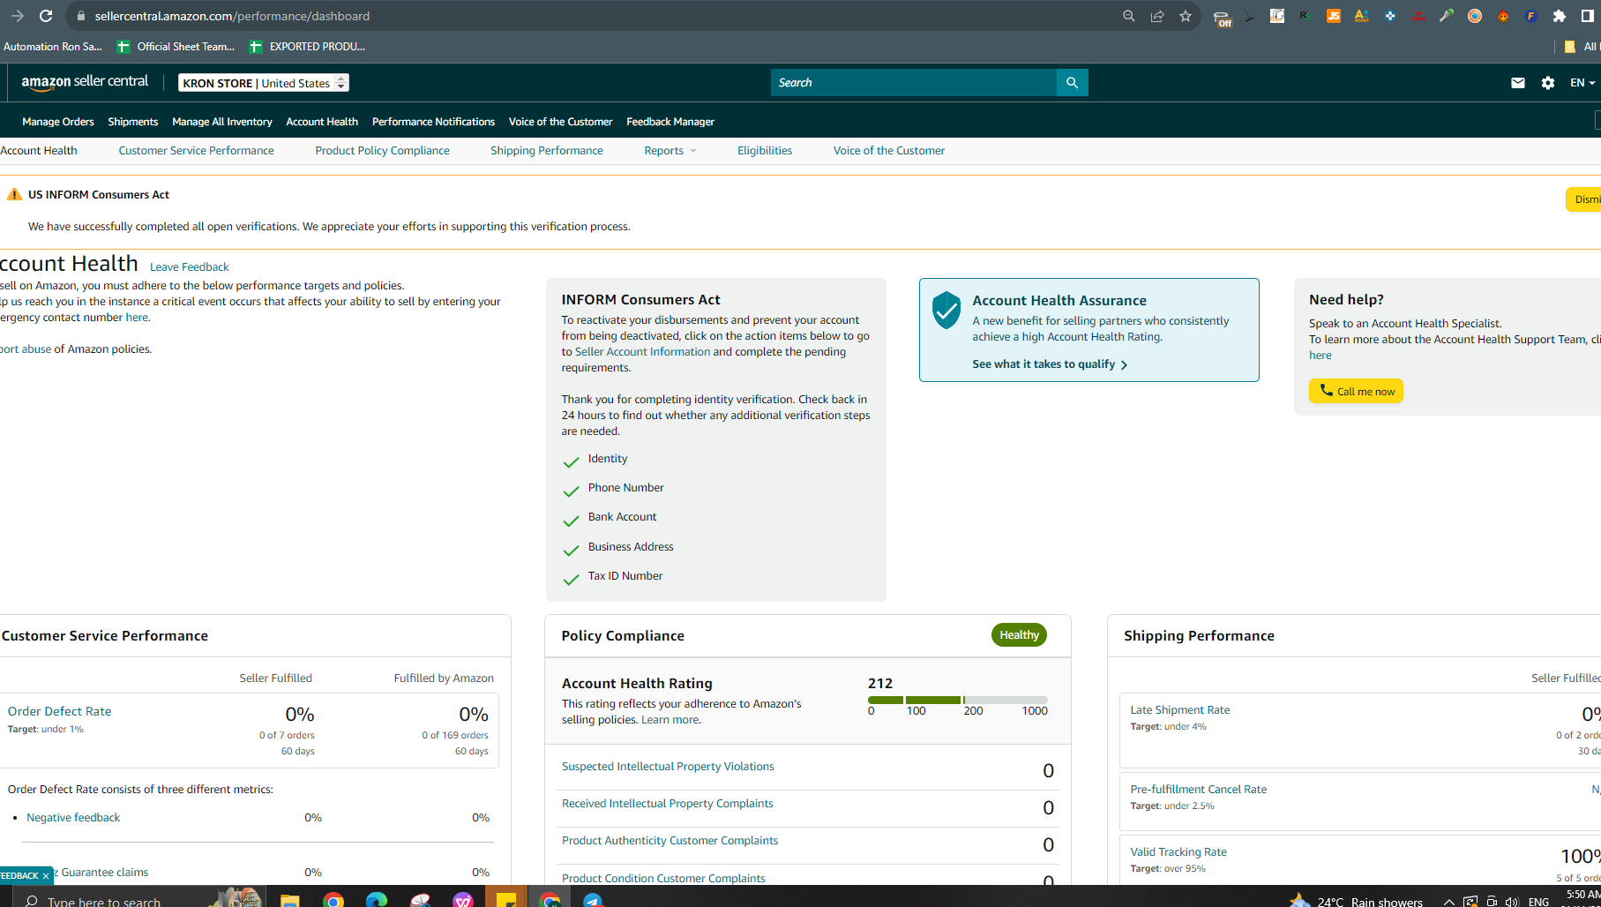Expand the Reports dropdown menu
The height and width of the screenshot is (907, 1601).
(x=670, y=151)
